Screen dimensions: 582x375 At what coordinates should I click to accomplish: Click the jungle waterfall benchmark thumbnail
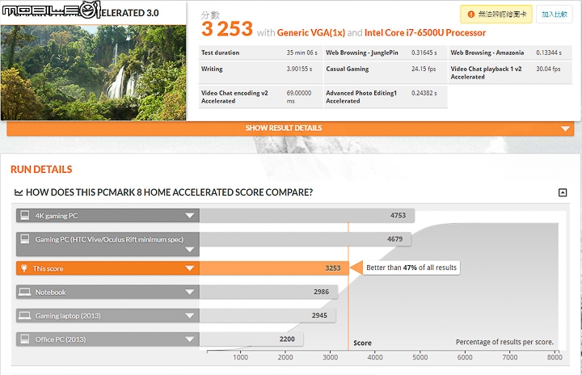click(93, 73)
